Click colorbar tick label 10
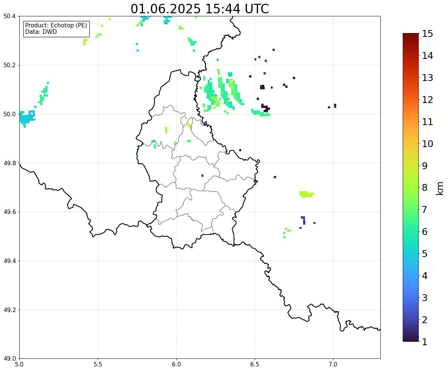 point(427,144)
